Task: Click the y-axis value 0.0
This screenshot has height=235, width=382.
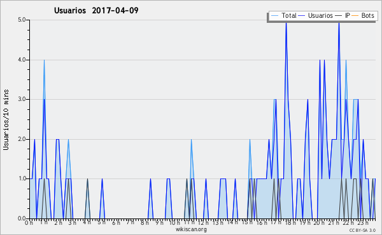Action: pyautogui.click(x=22, y=218)
